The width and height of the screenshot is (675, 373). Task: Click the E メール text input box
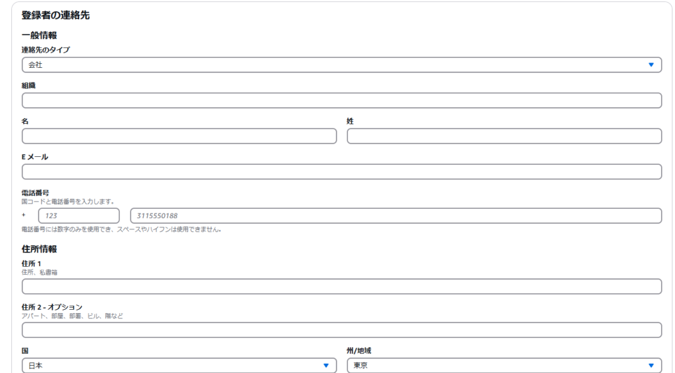coord(341,171)
